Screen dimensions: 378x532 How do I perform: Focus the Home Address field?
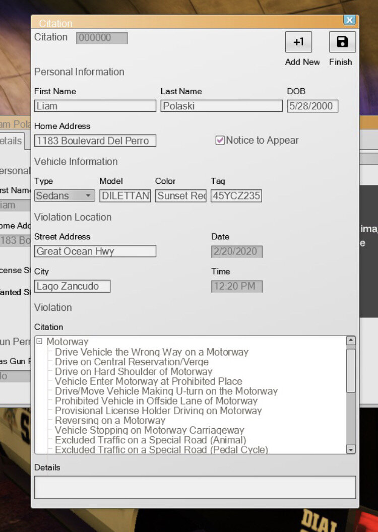[95, 141]
